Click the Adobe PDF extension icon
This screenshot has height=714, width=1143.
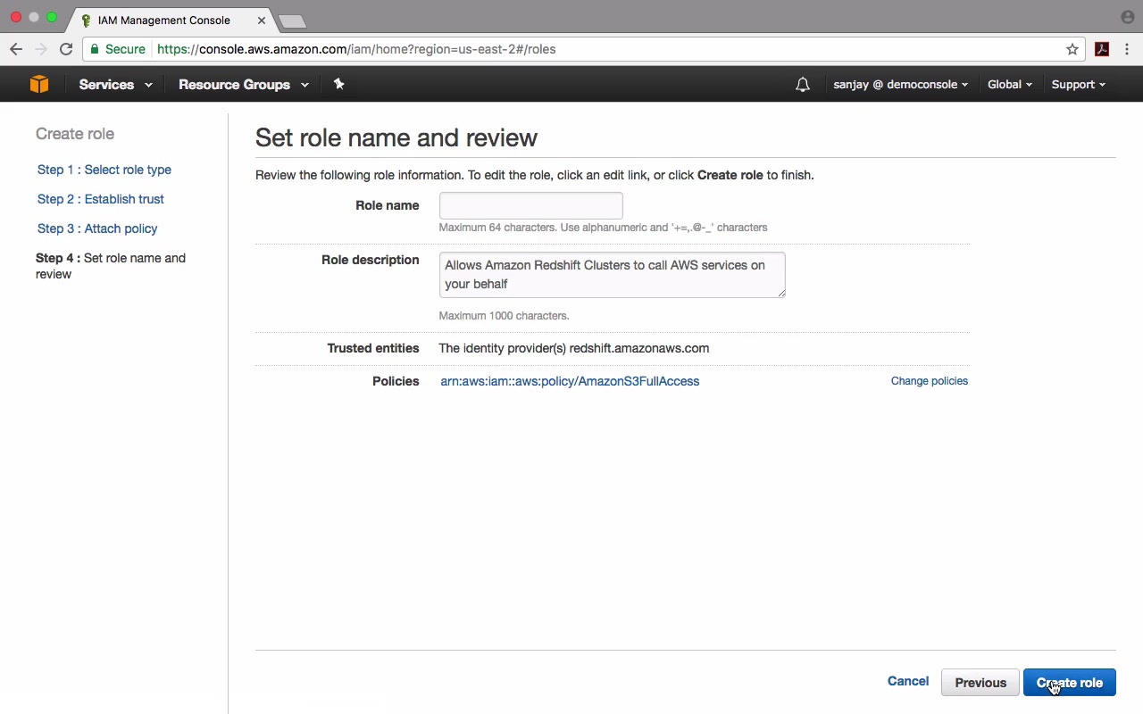(1102, 49)
